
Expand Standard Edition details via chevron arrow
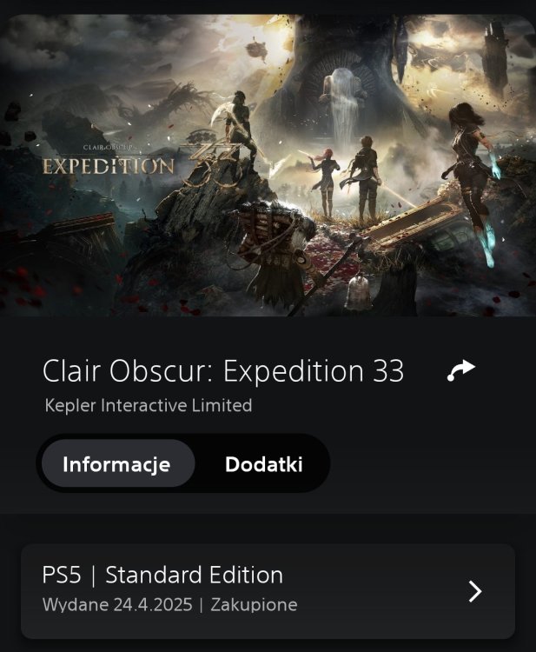[475, 591]
